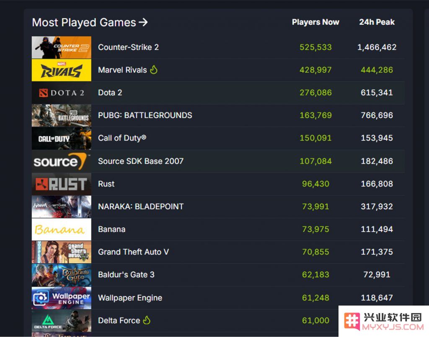The image size is (429, 337).
Task: Select the peak value 118,647
Action: pyautogui.click(x=377, y=298)
